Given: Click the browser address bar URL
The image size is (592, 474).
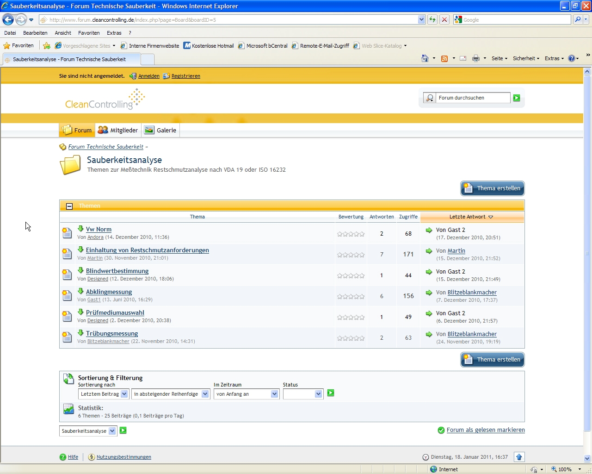Looking at the screenshot, I should 229,19.
